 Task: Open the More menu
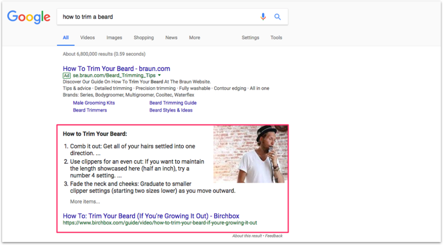pyautogui.click(x=194, y=38)
